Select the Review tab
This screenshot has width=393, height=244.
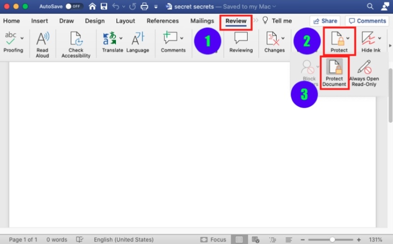coord(236,21)
